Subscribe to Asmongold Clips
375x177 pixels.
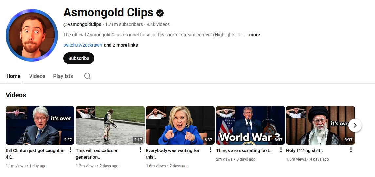pos(79,58)
